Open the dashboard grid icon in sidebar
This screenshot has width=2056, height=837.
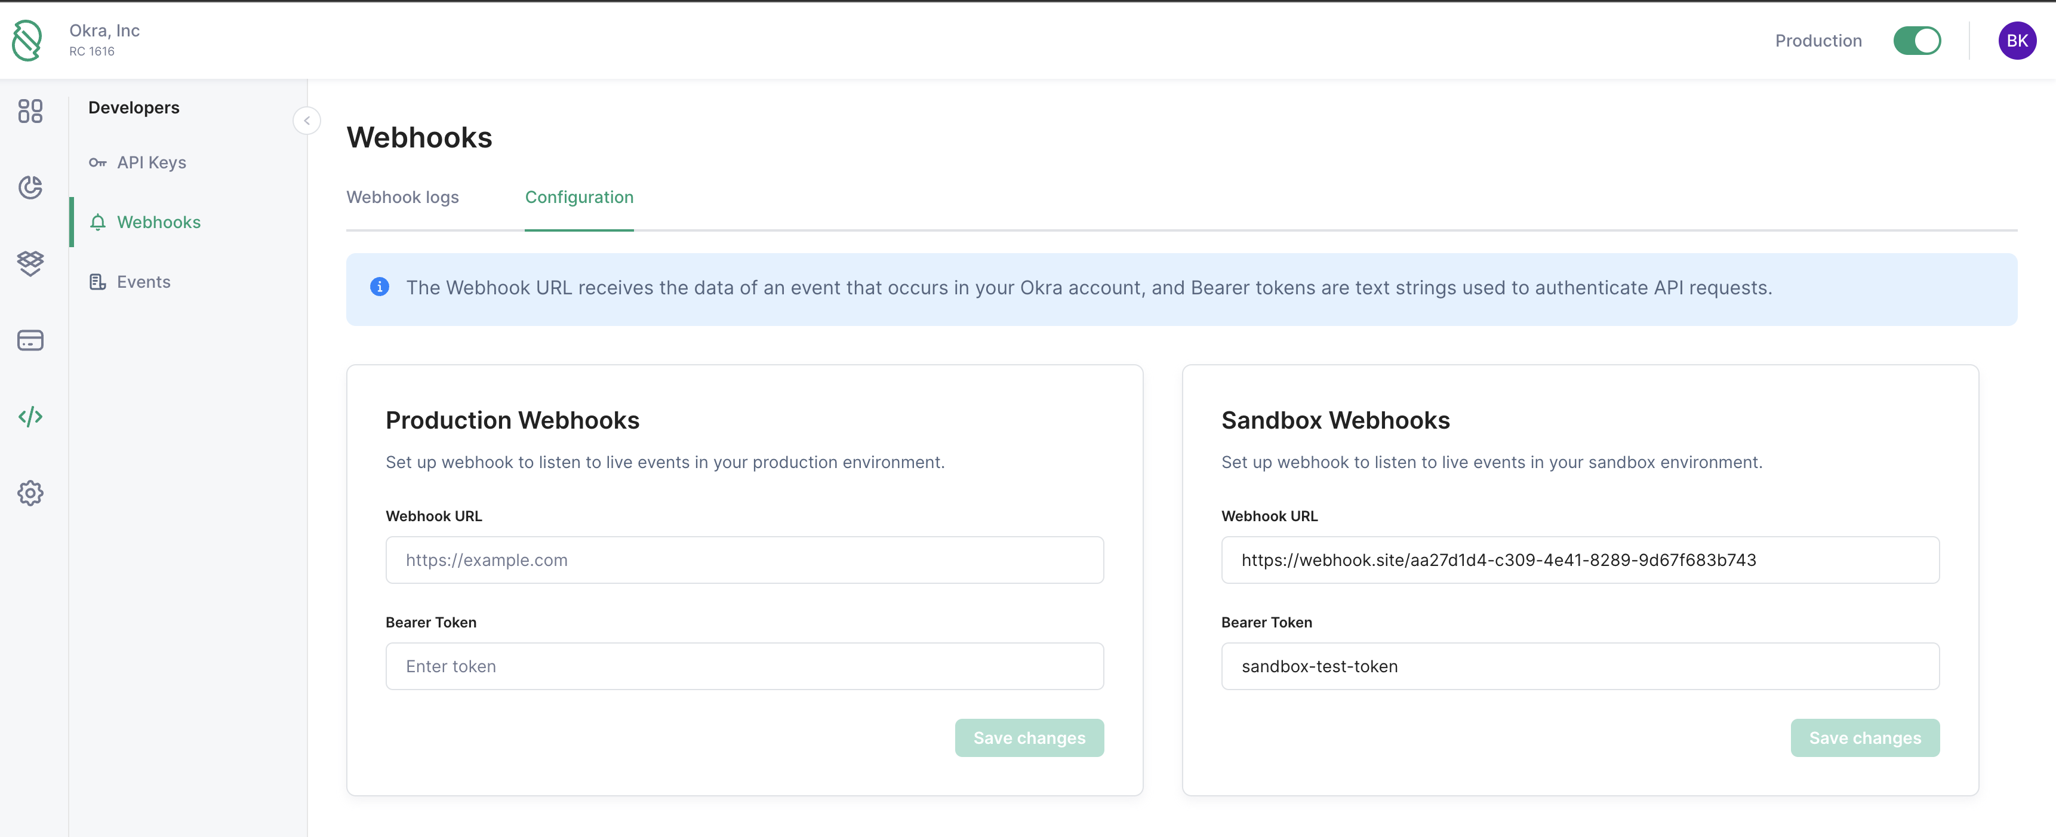[x=30, y=111]
